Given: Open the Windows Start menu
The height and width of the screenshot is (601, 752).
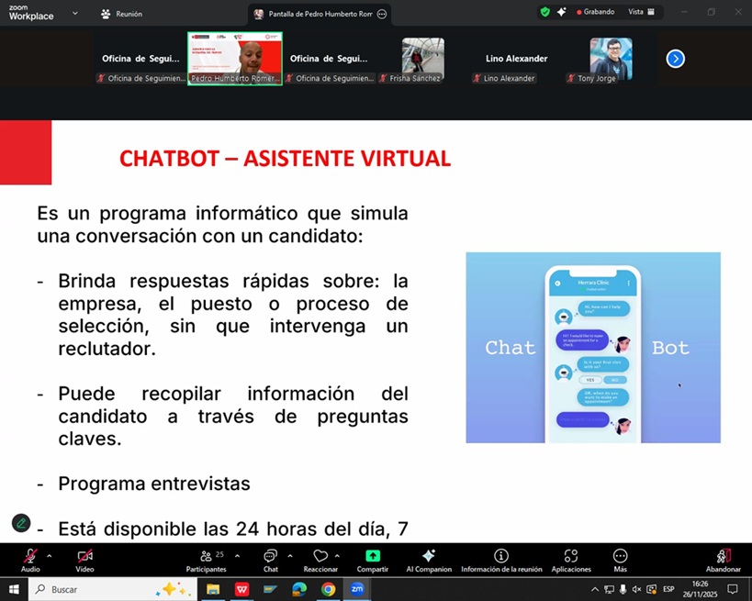Looking at the screenshot, I should (x=13, y=588).
